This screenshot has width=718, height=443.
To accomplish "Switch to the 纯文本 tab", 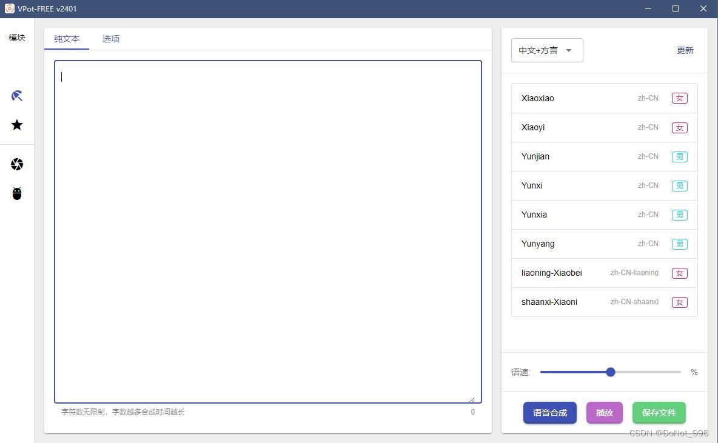I will [66, 39].
